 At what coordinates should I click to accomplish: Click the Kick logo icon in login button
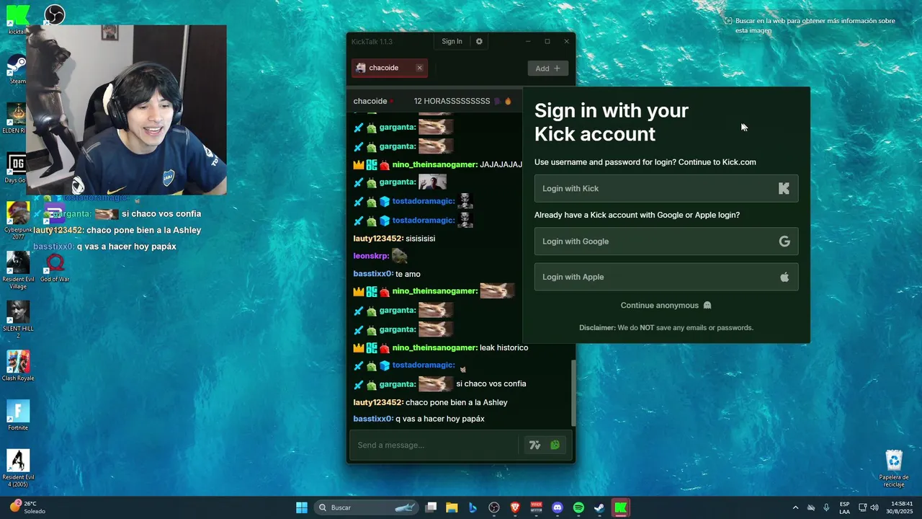[x=784, y=189]
